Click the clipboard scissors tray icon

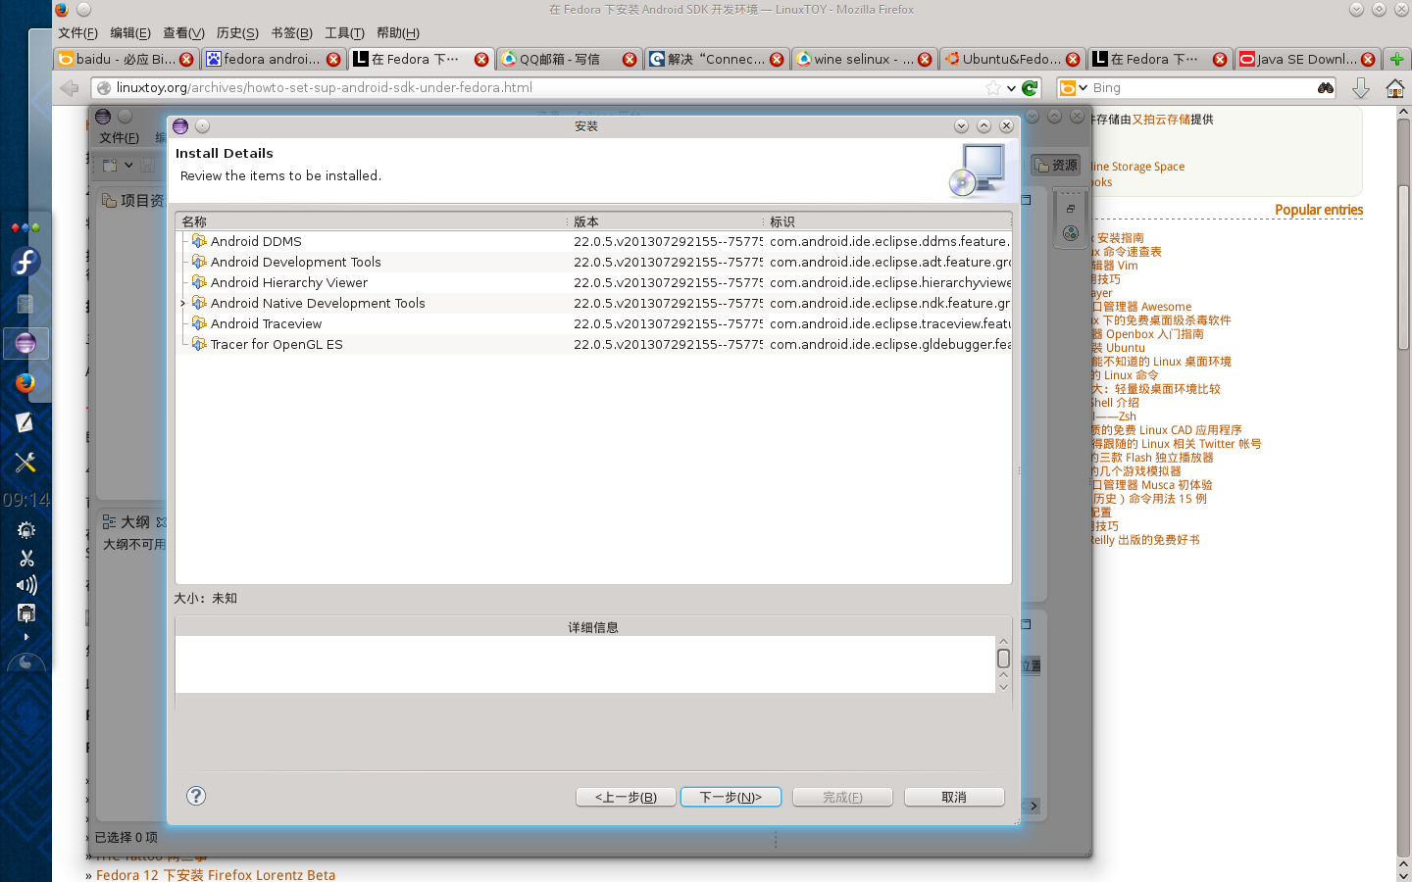pos(26,558)
